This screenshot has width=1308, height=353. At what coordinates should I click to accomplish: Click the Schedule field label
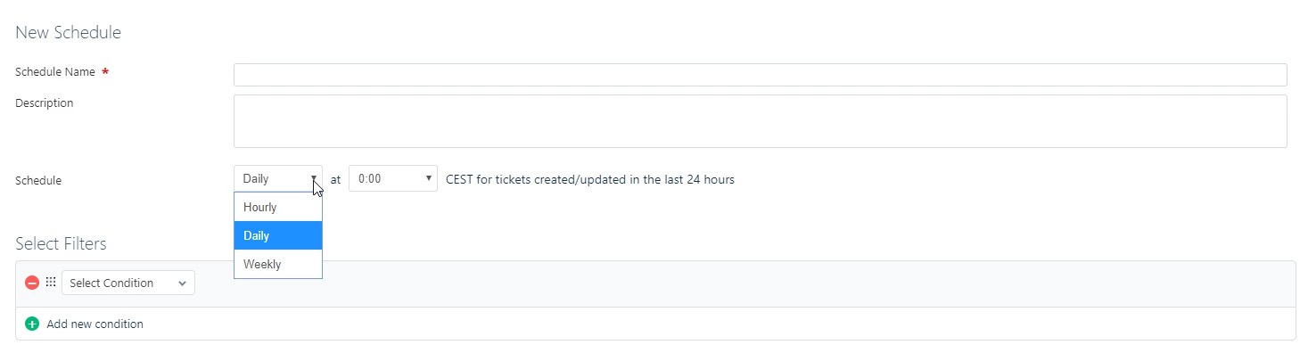click(x=38, y=180)
